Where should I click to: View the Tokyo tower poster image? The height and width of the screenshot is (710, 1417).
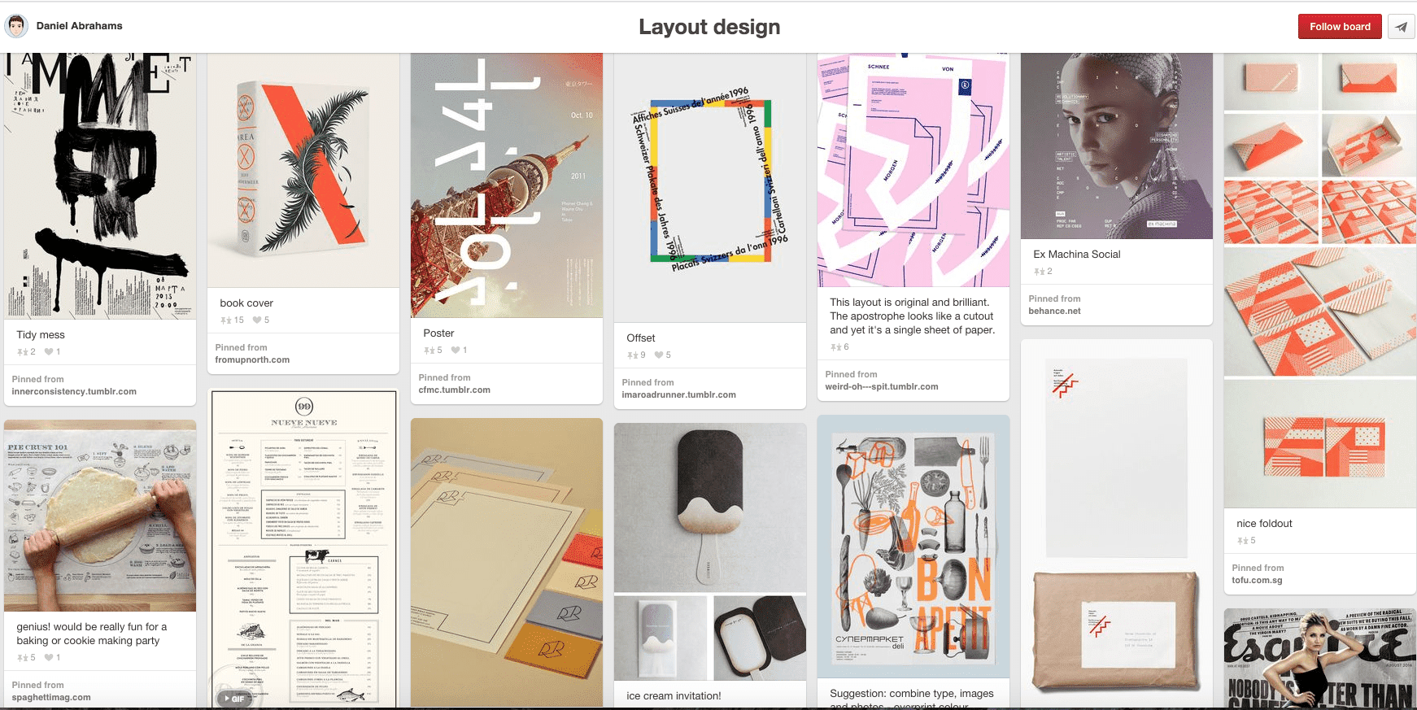[507, 185]
